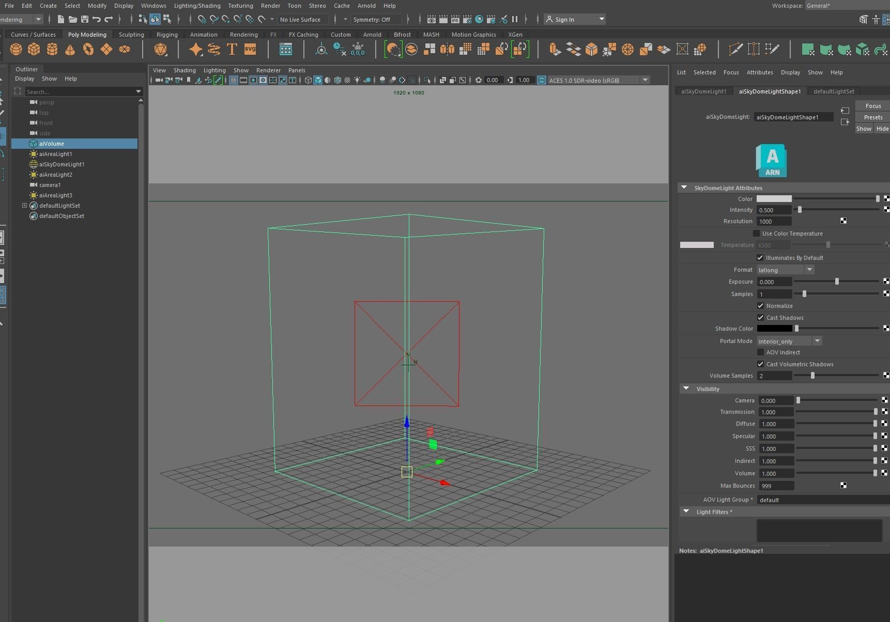This screenshot has height=622, width=890.
Task: Click the viewport grid toggle icon
Action: tap(234, 80)
